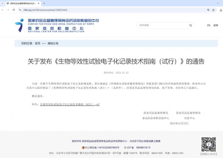Open the 邮箱 mailbox link

click(216, 25)
